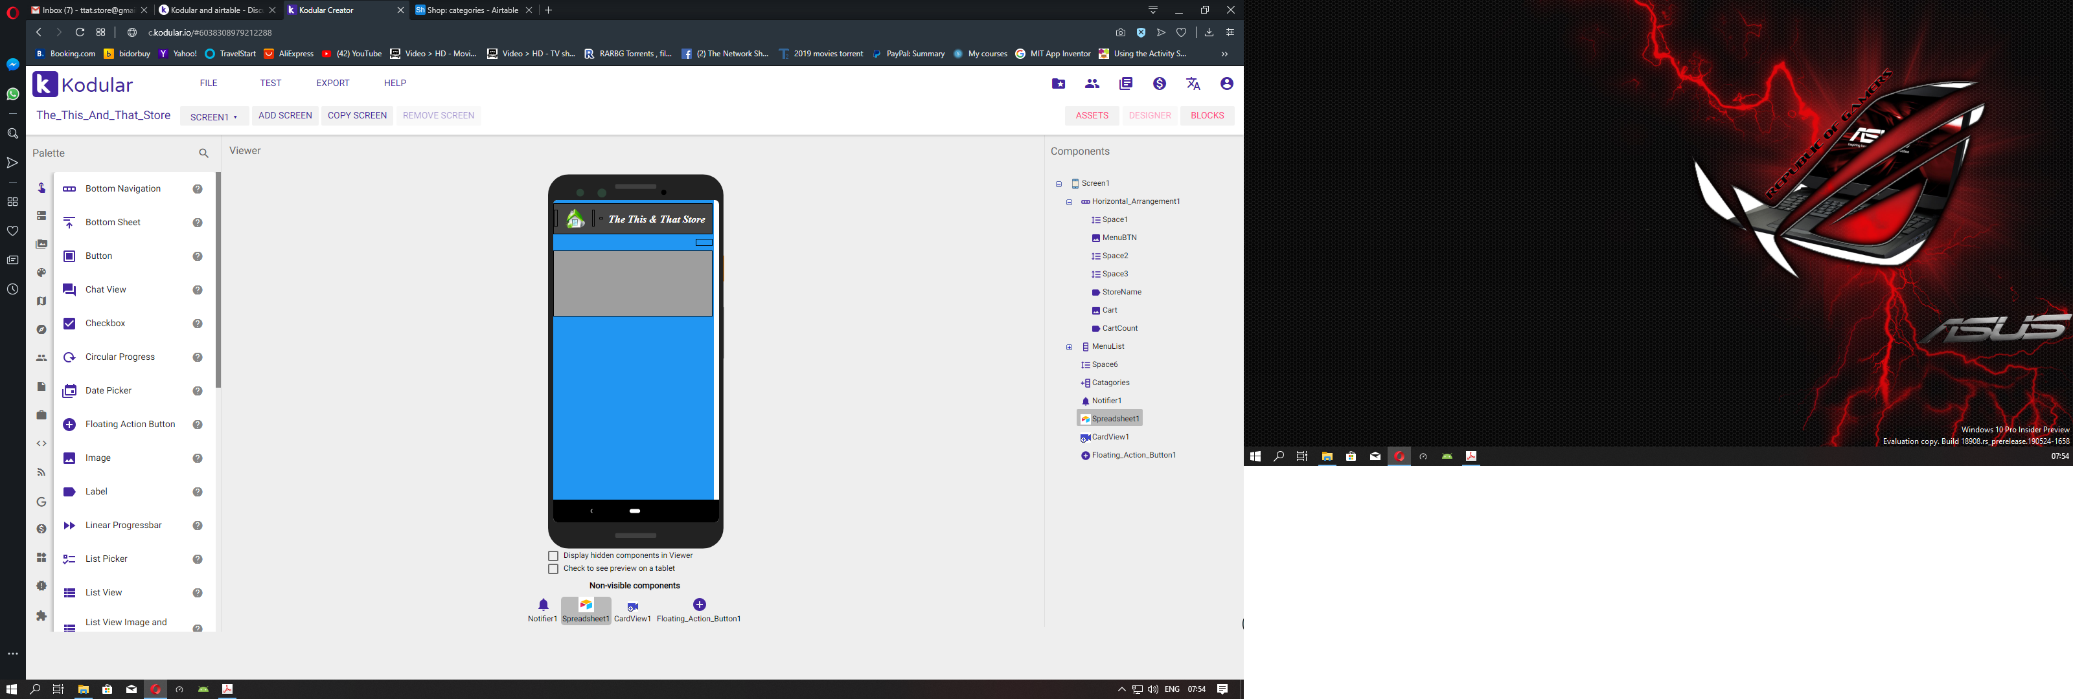Open the ASSETS view
Viewport: 2073px width, 699px height.
pos(1091,116)
